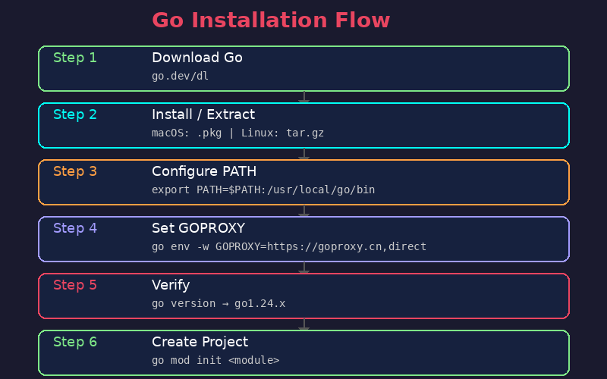Click the 'macOS: .pkg | Linux: tar.gz' line
607x379 pixels.
click(237, 133)
